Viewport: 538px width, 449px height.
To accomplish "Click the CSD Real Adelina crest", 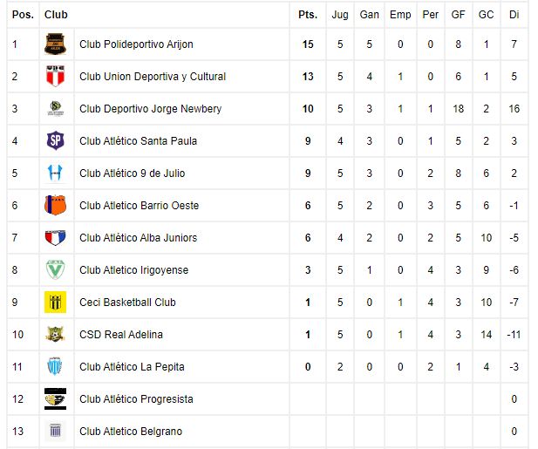I will pyautogui.click(x=55, y=334).
